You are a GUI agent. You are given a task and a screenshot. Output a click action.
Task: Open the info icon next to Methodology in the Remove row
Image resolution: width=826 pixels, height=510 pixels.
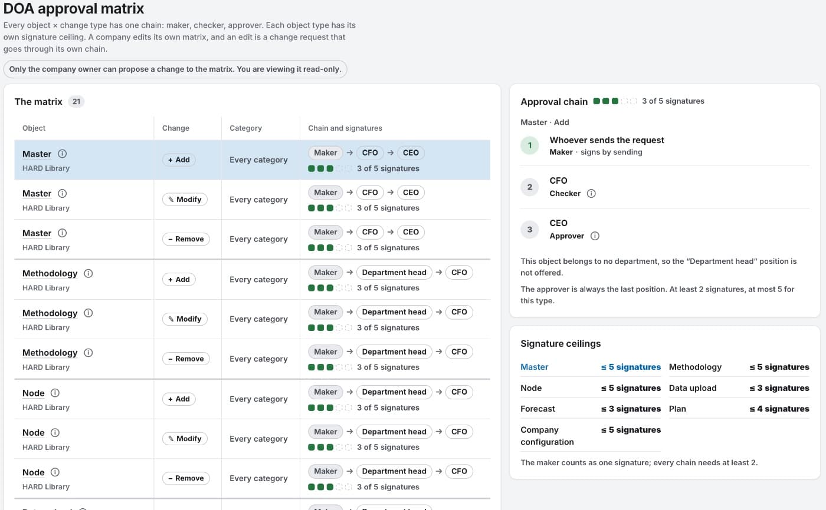(x=88, y=353)
